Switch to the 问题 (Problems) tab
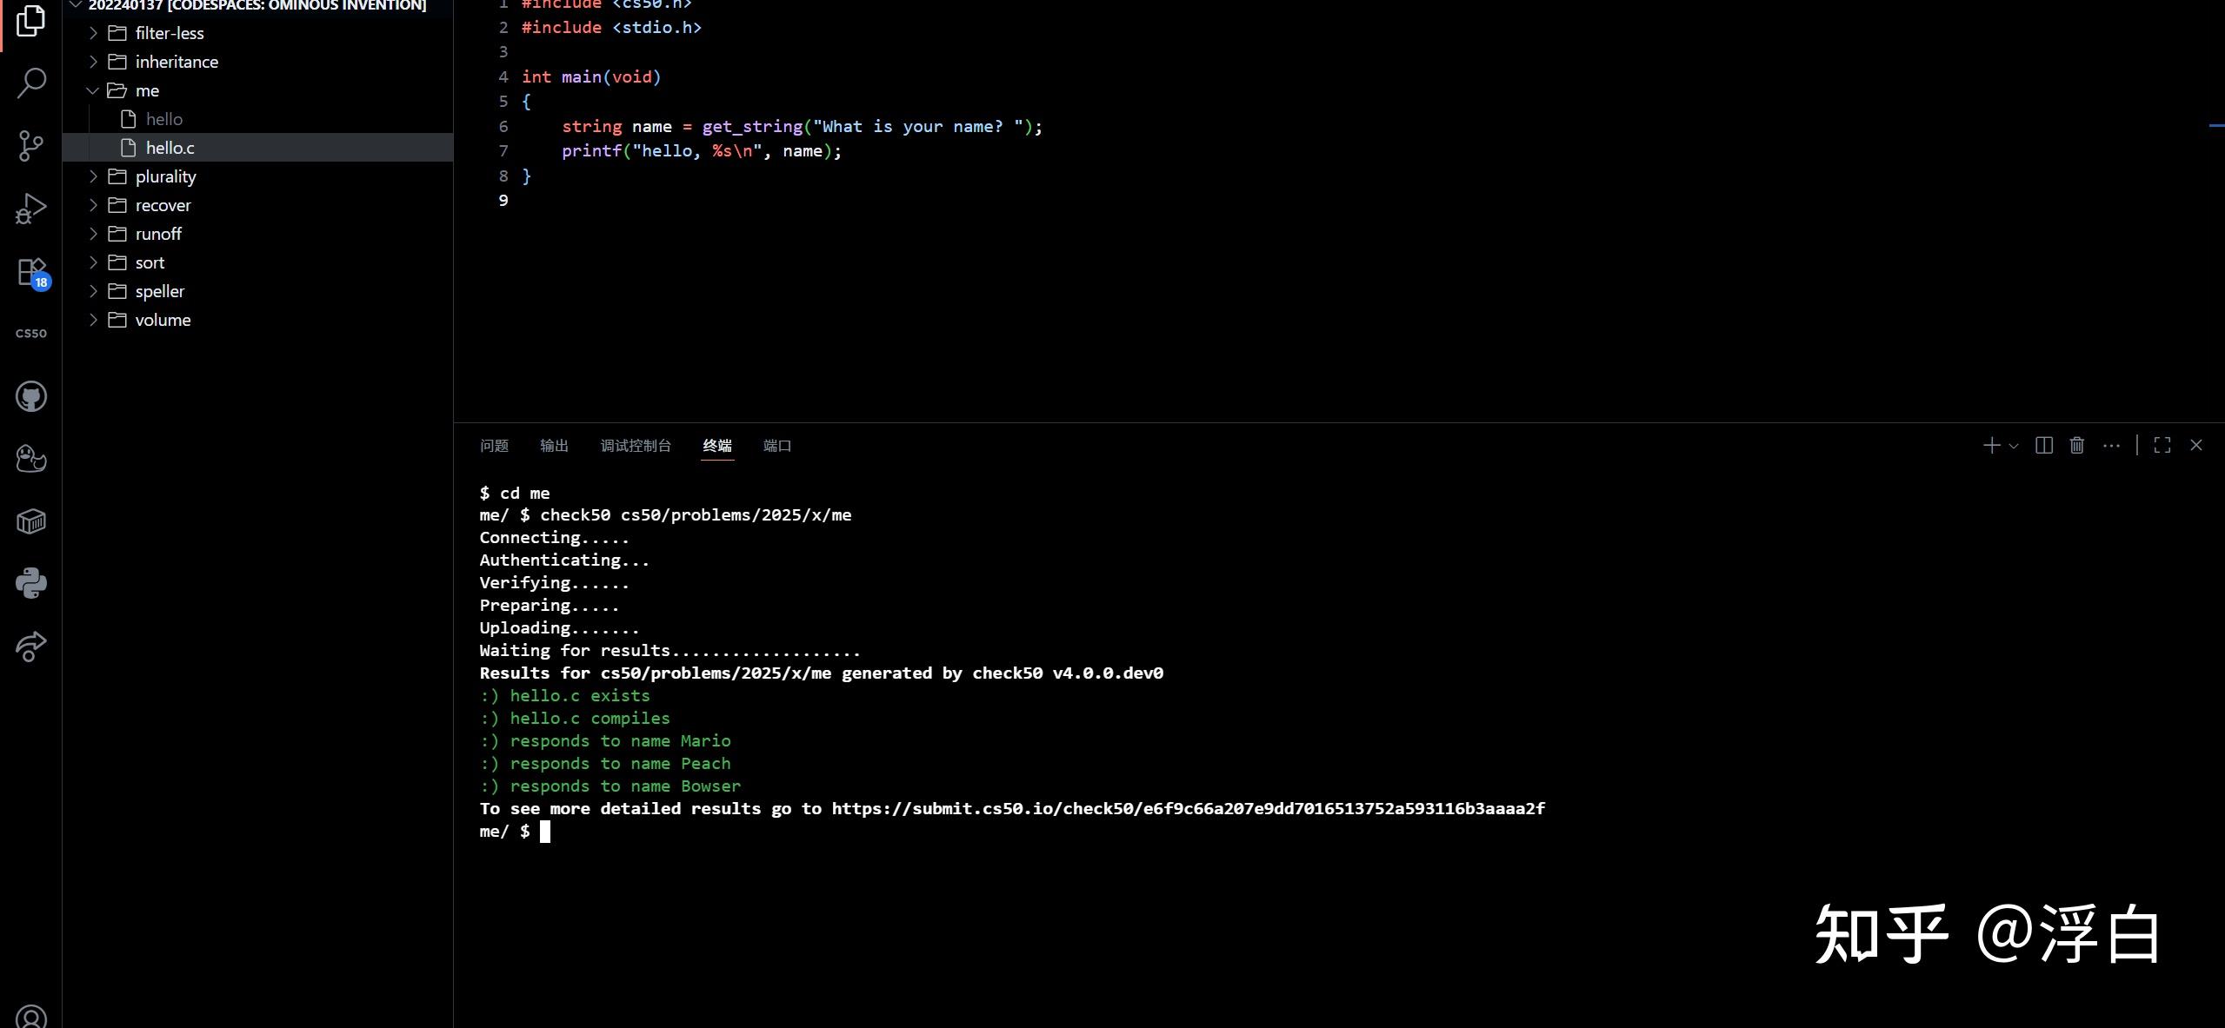This screenshot has height=1028, width=2225. coord(494,446)
